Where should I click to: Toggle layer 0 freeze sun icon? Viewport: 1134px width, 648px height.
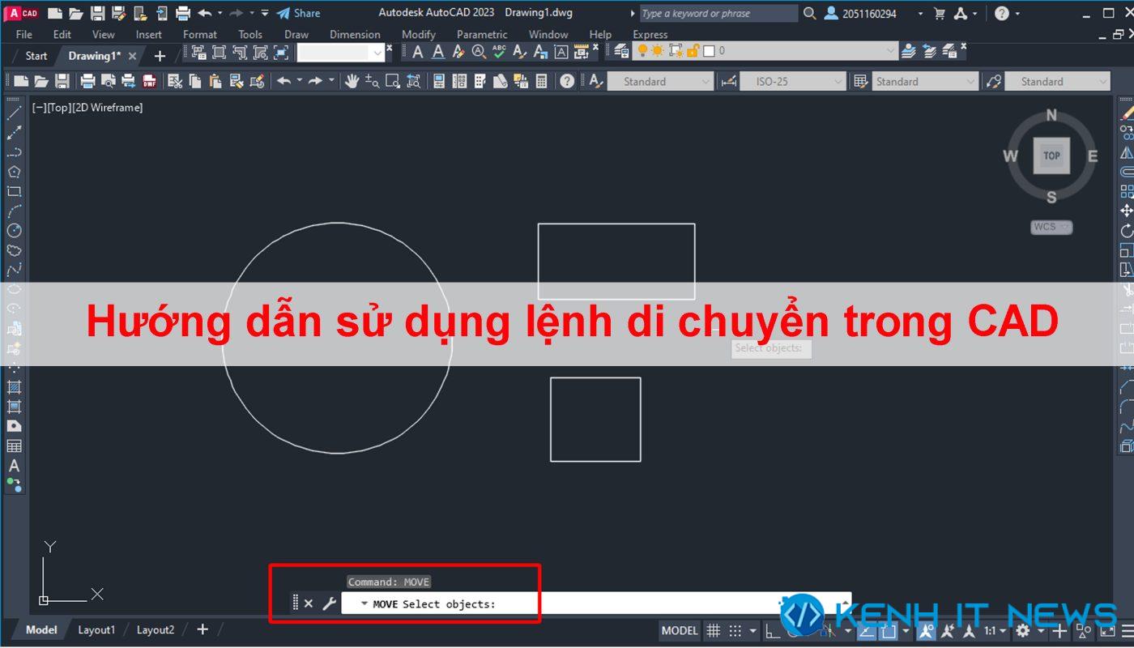click(658, 51)
